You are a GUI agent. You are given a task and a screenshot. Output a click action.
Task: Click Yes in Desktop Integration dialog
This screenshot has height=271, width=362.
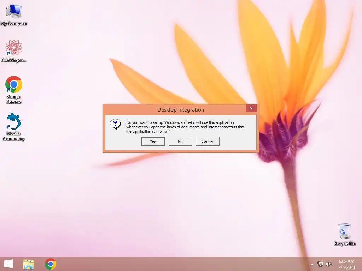153,141
